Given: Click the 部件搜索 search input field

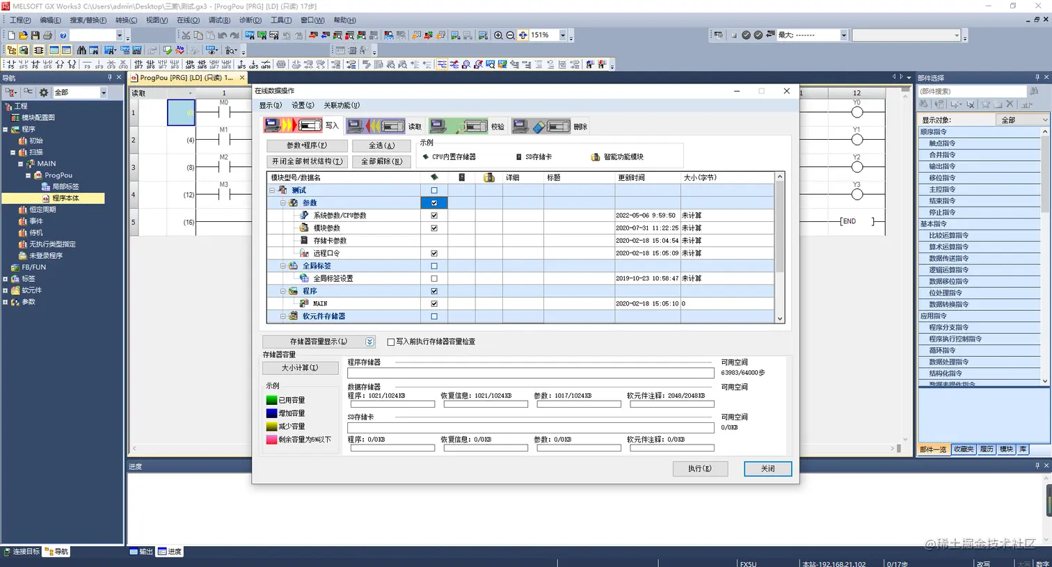Looking at the screenshot, I should point(972,91).
